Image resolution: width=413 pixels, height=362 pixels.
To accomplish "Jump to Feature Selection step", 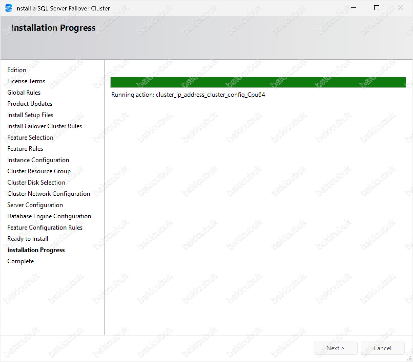I will tap(30, 138).
